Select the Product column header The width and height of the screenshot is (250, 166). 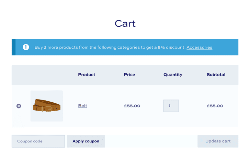click(87, 75)
